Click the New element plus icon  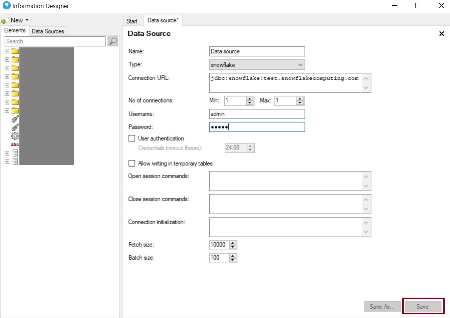pyautogui.click(x=4, y=21)
